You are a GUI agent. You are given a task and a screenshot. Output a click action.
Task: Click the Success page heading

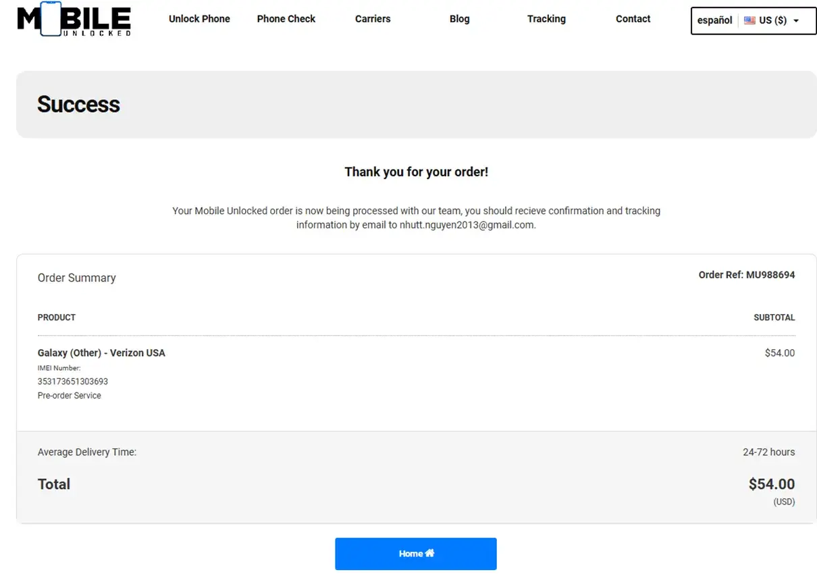click(78, 105)
